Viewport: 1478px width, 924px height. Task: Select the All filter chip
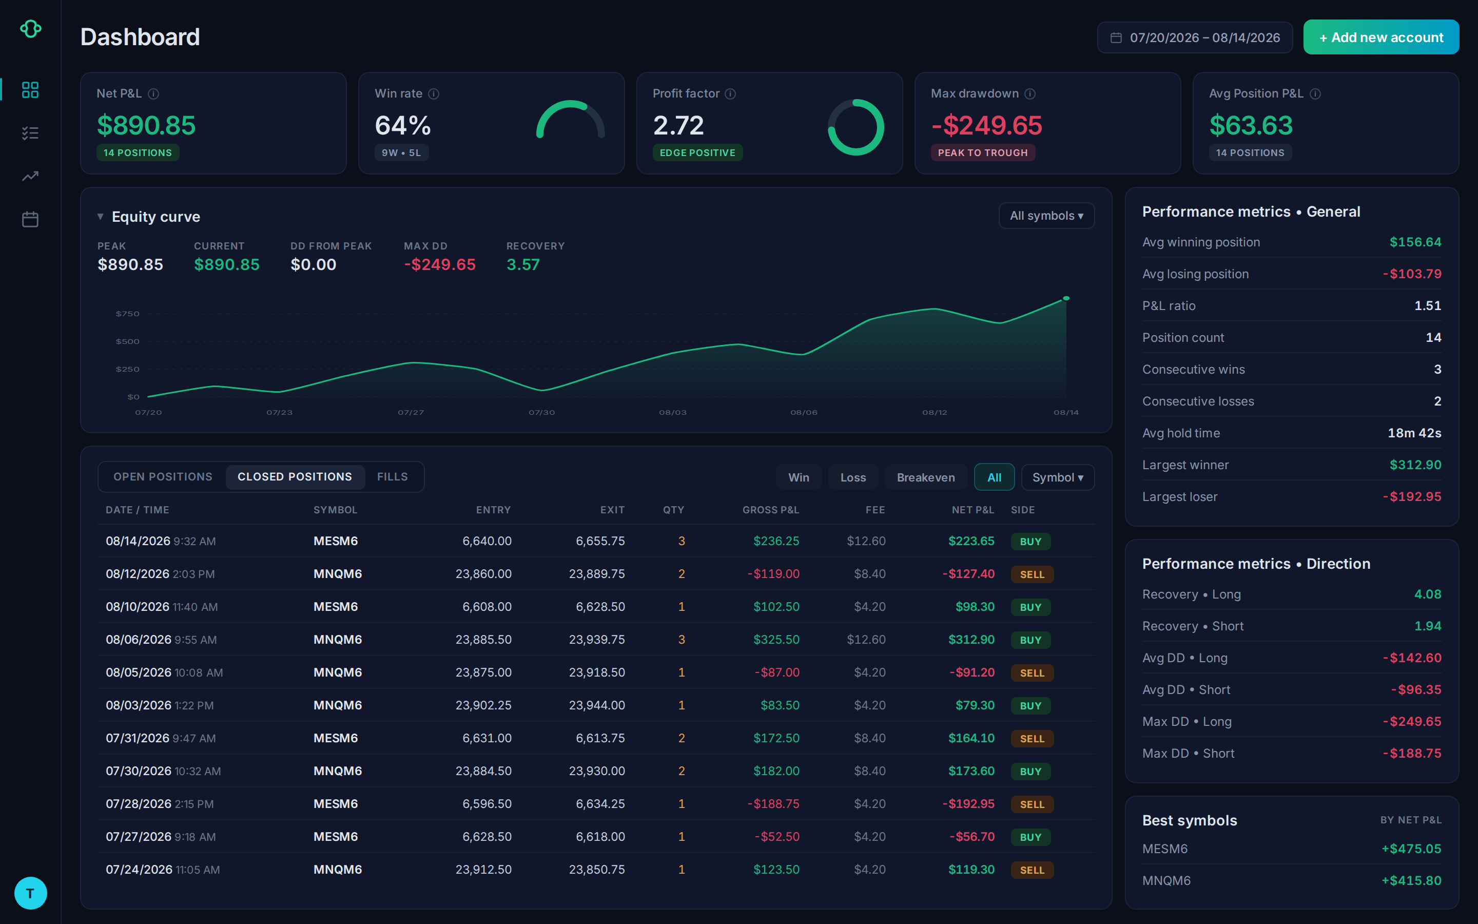pyautogui.click(x=994, y=477)
